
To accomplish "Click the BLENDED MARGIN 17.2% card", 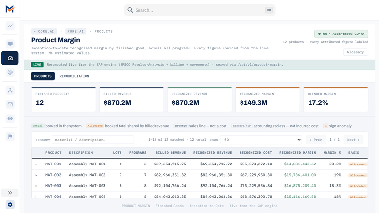I will (x=336, y=99).
